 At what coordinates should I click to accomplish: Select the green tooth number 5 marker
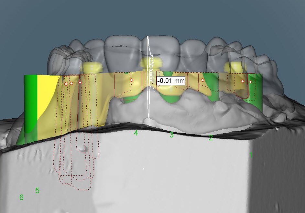[37, 191]
